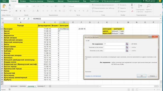
Task: Open Sort and Filter (Сортировка и фильтр)
Action: [x=140, y=8]
